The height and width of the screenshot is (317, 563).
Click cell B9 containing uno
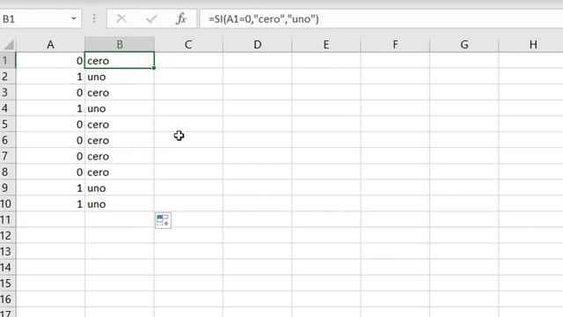click(x=120, y=188)
